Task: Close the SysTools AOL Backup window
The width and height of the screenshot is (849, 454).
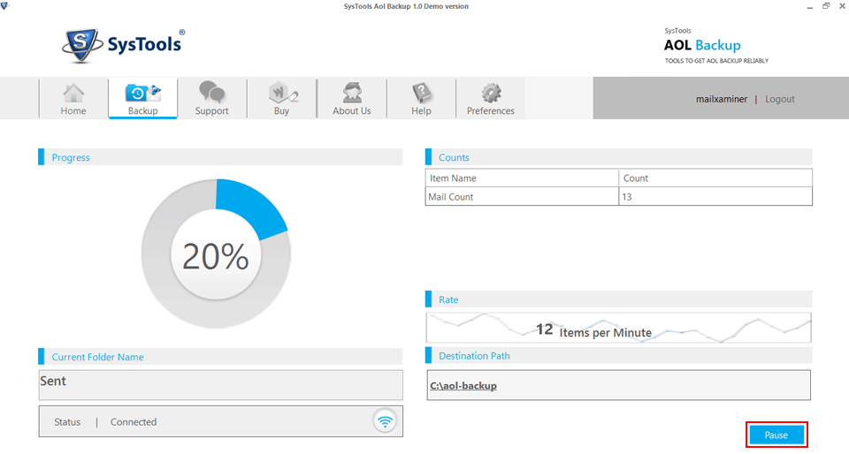Action: [x=842, y=6]
